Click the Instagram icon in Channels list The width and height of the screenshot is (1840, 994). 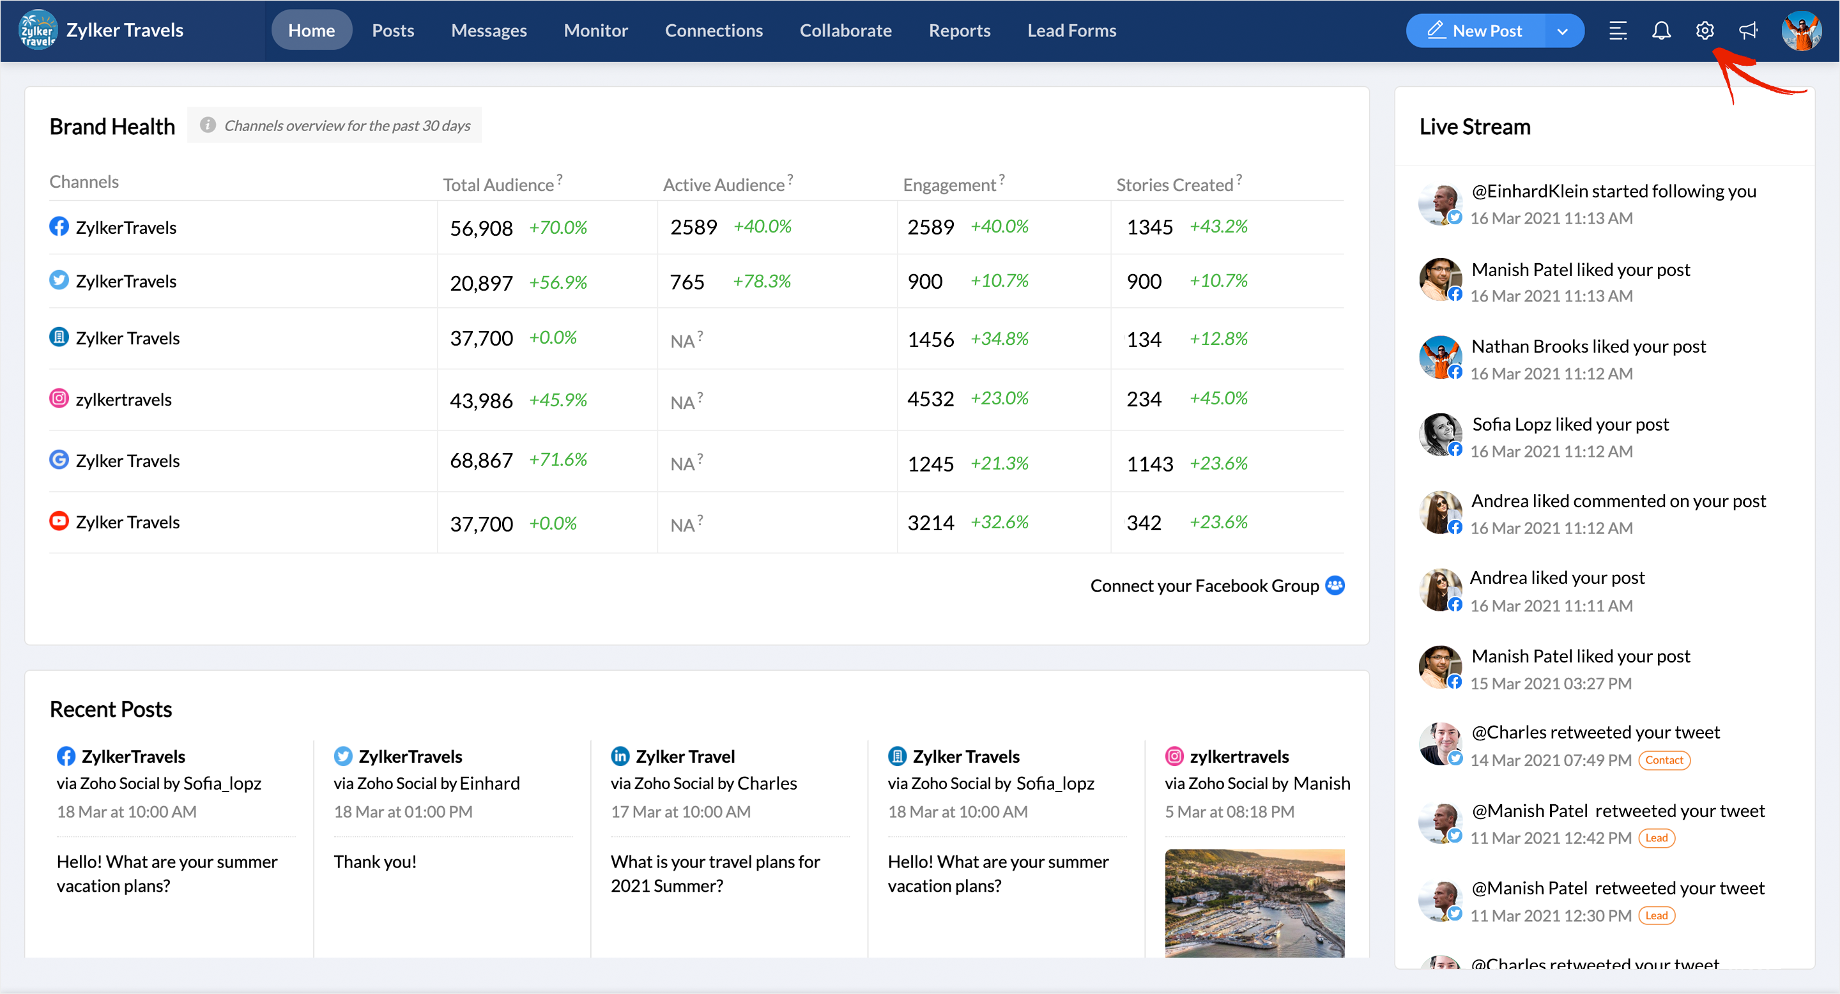pos(59,399)
